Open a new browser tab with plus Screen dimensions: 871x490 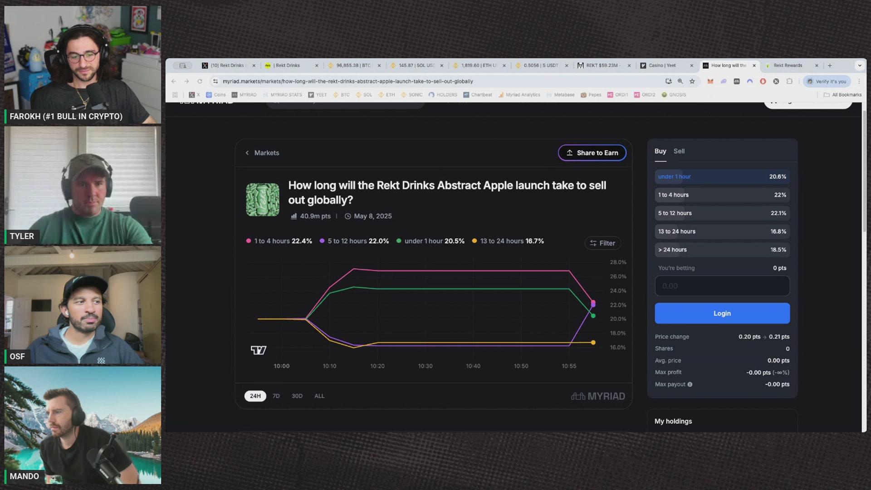830,65
